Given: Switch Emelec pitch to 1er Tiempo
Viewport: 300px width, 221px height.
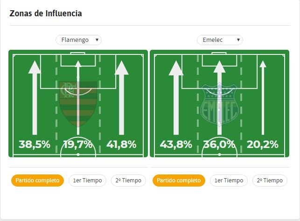Looking at the screenshot, I should 229,181.
